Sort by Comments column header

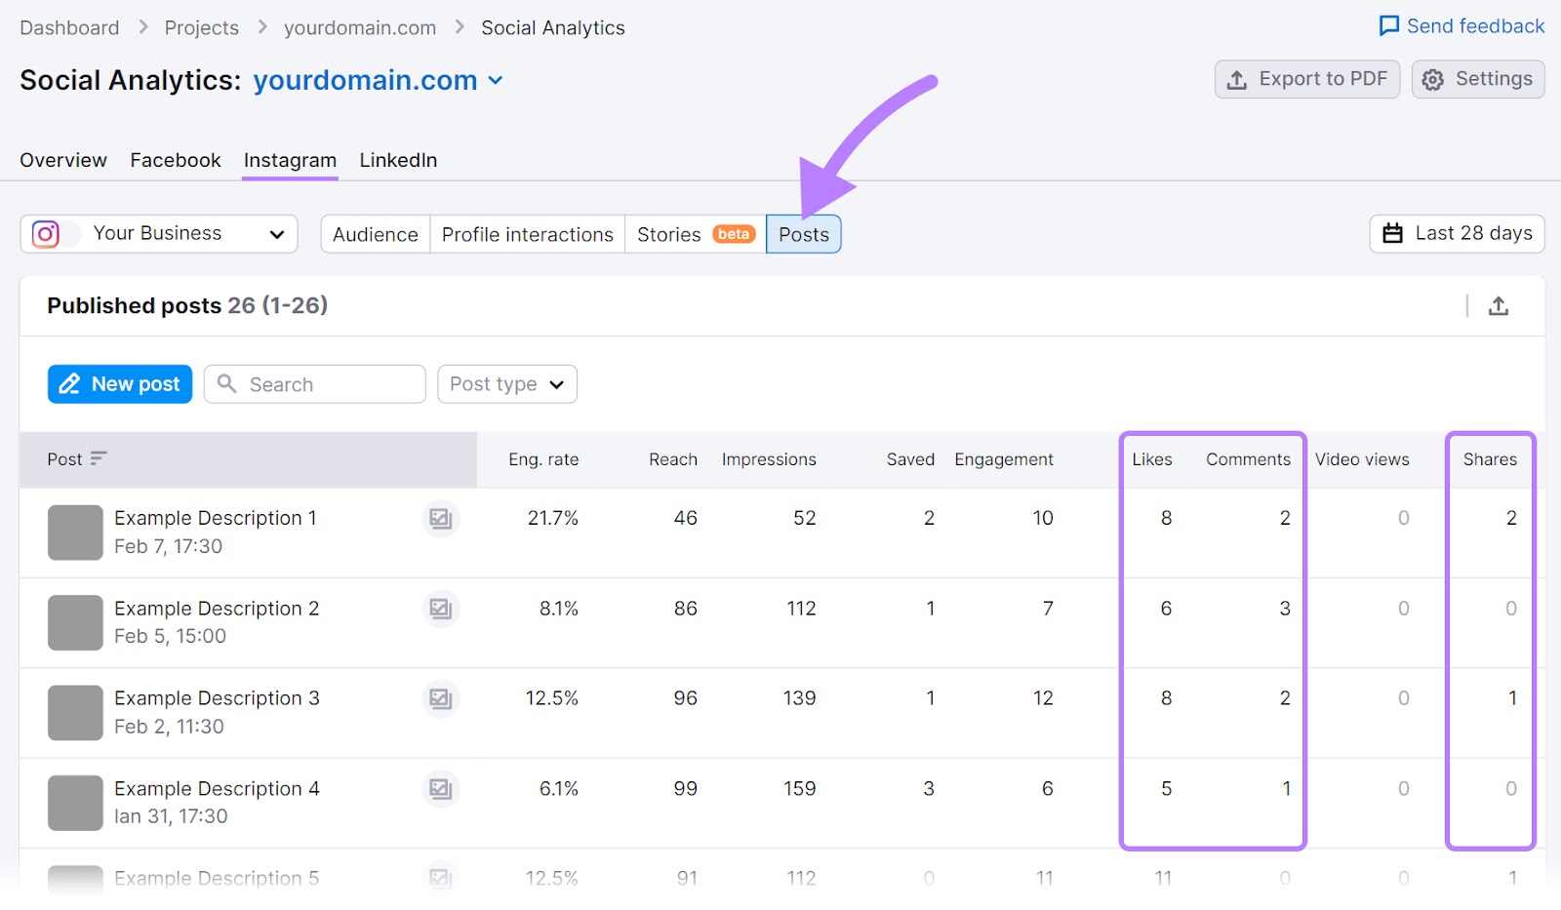click(1248, 459)
